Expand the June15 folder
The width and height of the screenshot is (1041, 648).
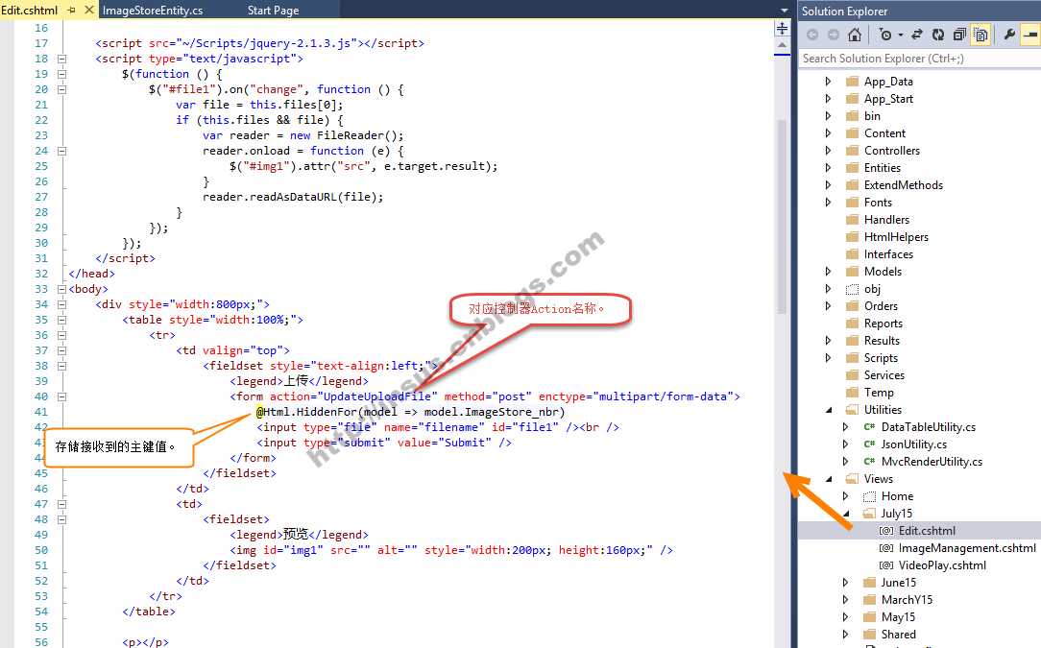[845, 583]
